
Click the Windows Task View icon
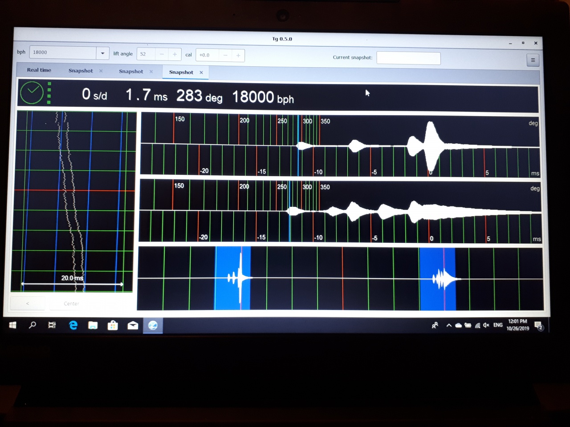52,325
